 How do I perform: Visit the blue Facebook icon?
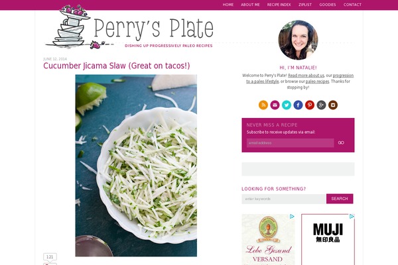tap(298, 105)
